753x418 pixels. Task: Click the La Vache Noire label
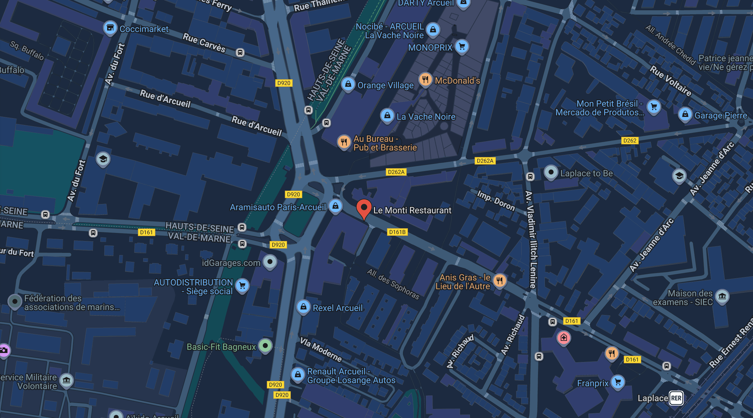coord(426,117)
